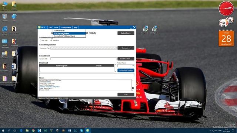Open the user folder desktop icon
237x133 pixels.
pyautogui.click(x=14, y=6)
